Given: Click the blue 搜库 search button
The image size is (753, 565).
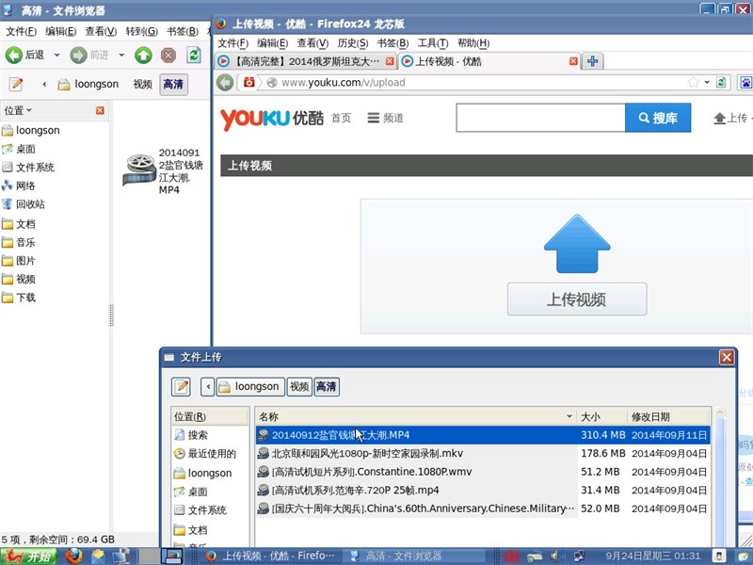Looking at the screenshot, I should click(658, 118).
